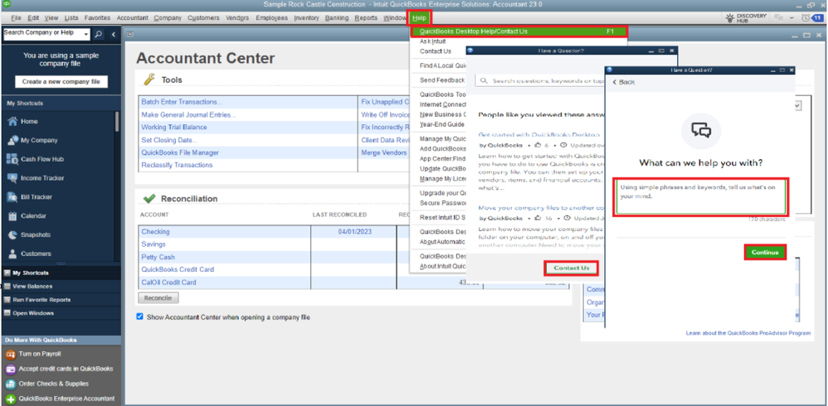Screen dimensions: 828x406
Task: Toggle Show Accountant Center checkbox
Action: [x=140, y=317]
